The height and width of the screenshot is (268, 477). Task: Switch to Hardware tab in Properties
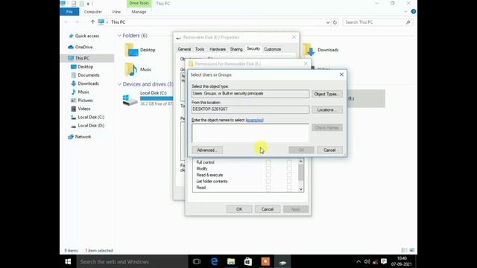218,49
